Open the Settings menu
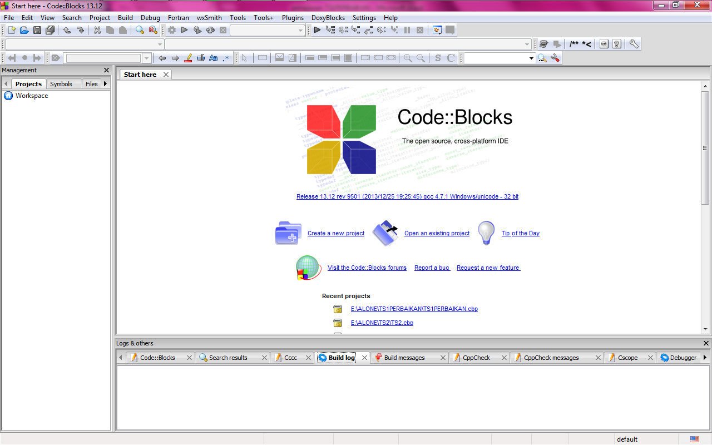The height and width of the screenshot is (445, 712). tap(364, 18)
